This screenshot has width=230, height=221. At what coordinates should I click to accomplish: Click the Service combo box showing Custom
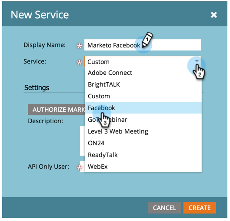[x=143, y=62]
